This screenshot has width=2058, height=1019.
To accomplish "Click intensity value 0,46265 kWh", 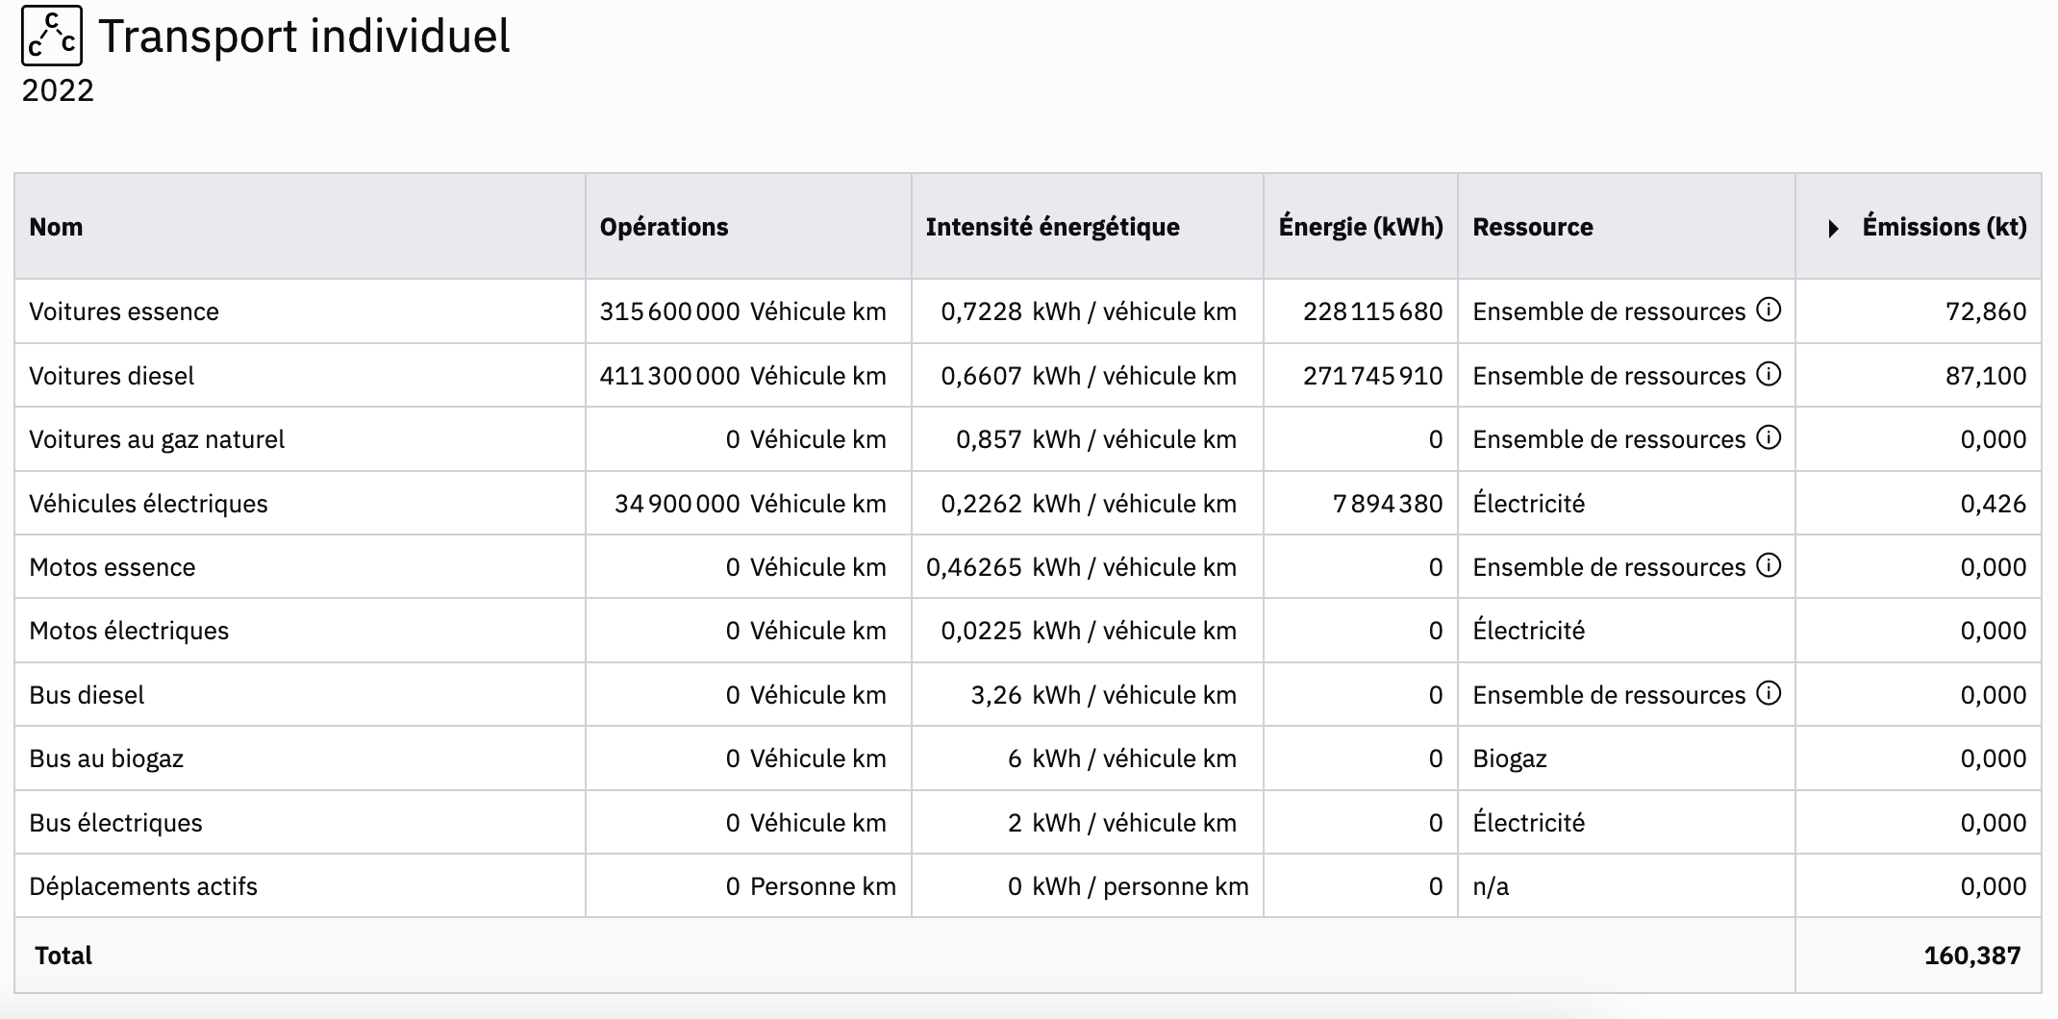I will pyautogui.click(x=1081, y=567).
